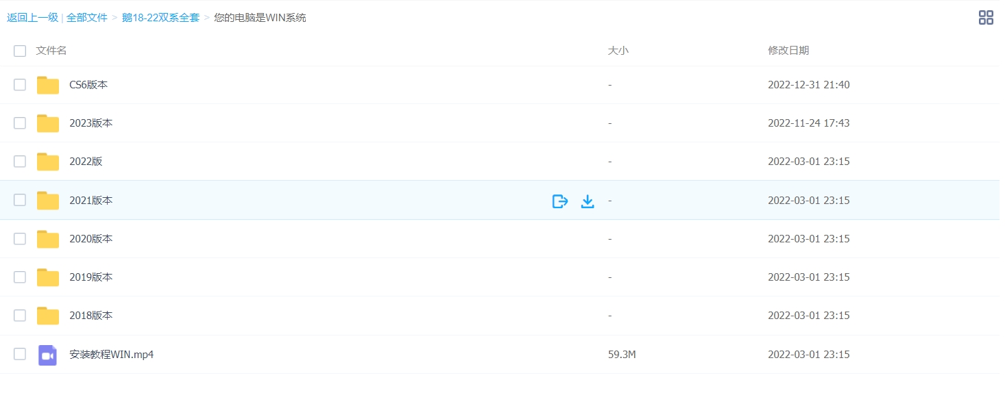Image resolution: width=1005 pixels, height=393 pixels.
Task: Open the 2023版本 folder icon
Action: [x=48, y=123]
